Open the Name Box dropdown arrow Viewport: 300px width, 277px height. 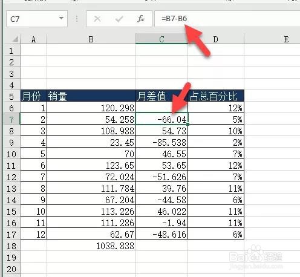click(x=61, y=18)
